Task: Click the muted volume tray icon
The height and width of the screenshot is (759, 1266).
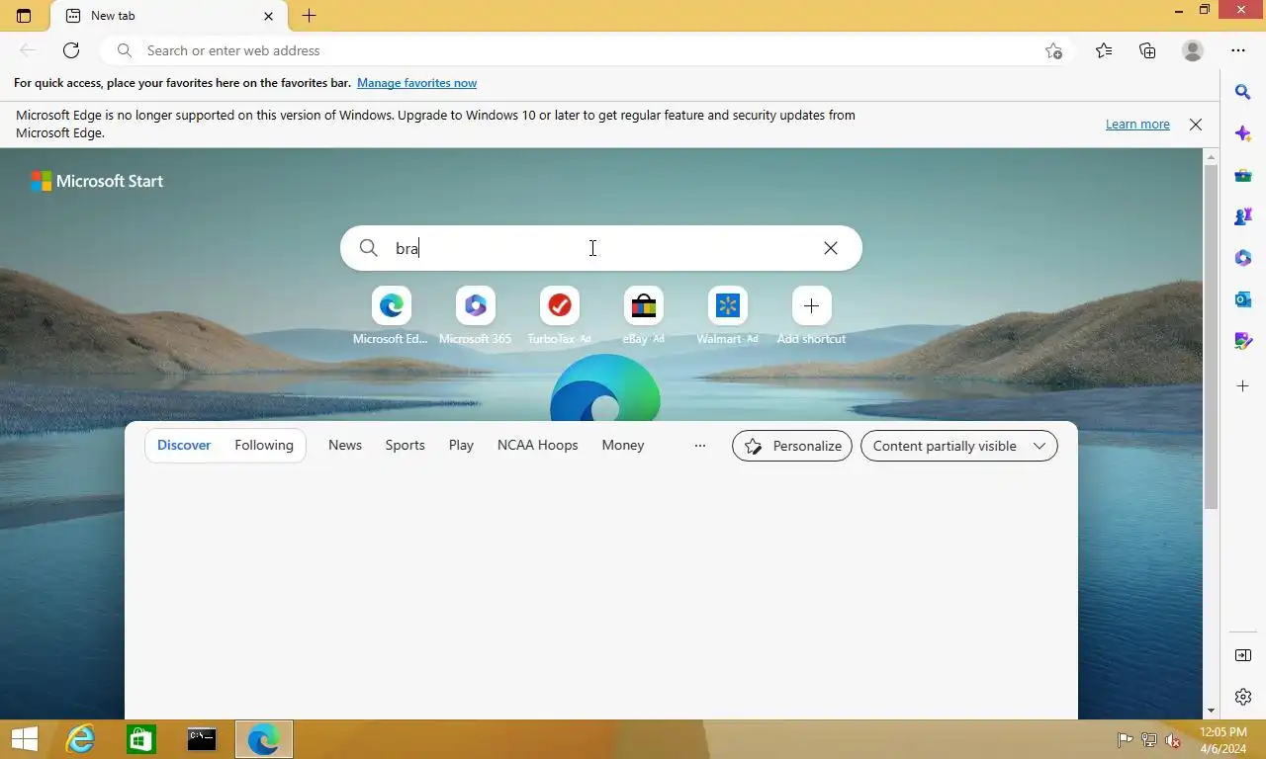Action: (1173, 740)
